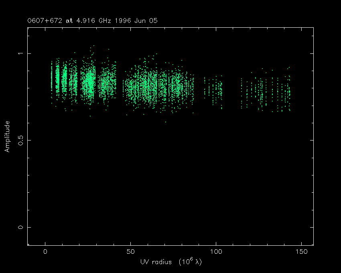Click the leftmost data column near UV radius 4
The image size is (341, 273).
pyautogui.click(x=52, y=80)
